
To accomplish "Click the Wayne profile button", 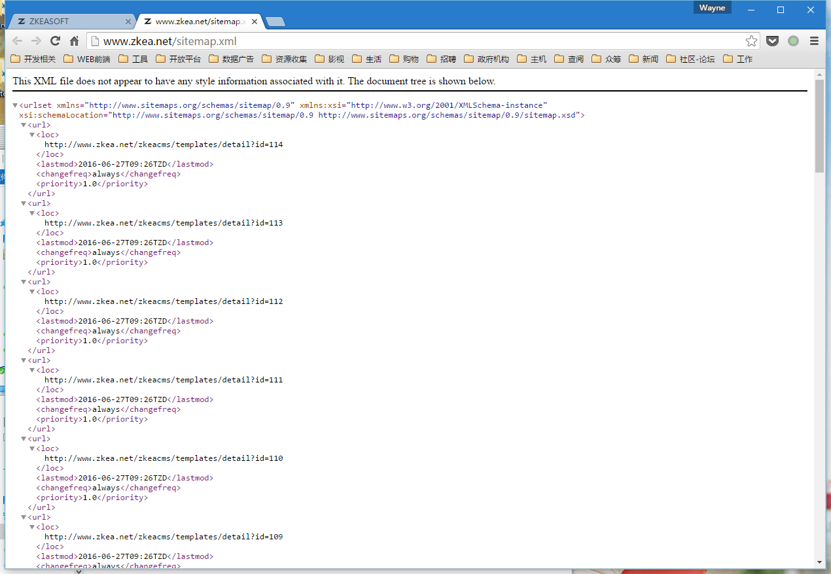I will (712, 8).
